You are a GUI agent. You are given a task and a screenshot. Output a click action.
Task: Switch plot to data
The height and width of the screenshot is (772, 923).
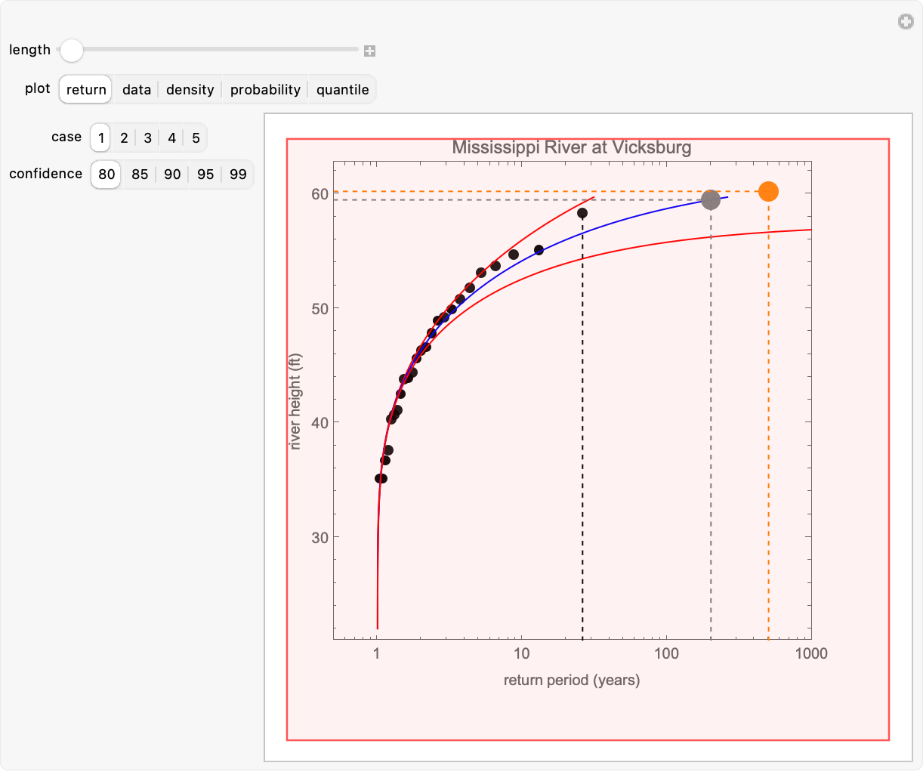[137, 89]
